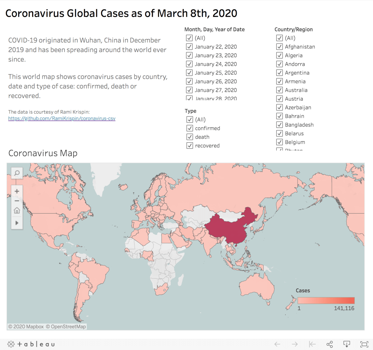The image size is (373, 350).
Task: Click the Undo arrow in Tableau toolbar
Action: tap(277, 344)
